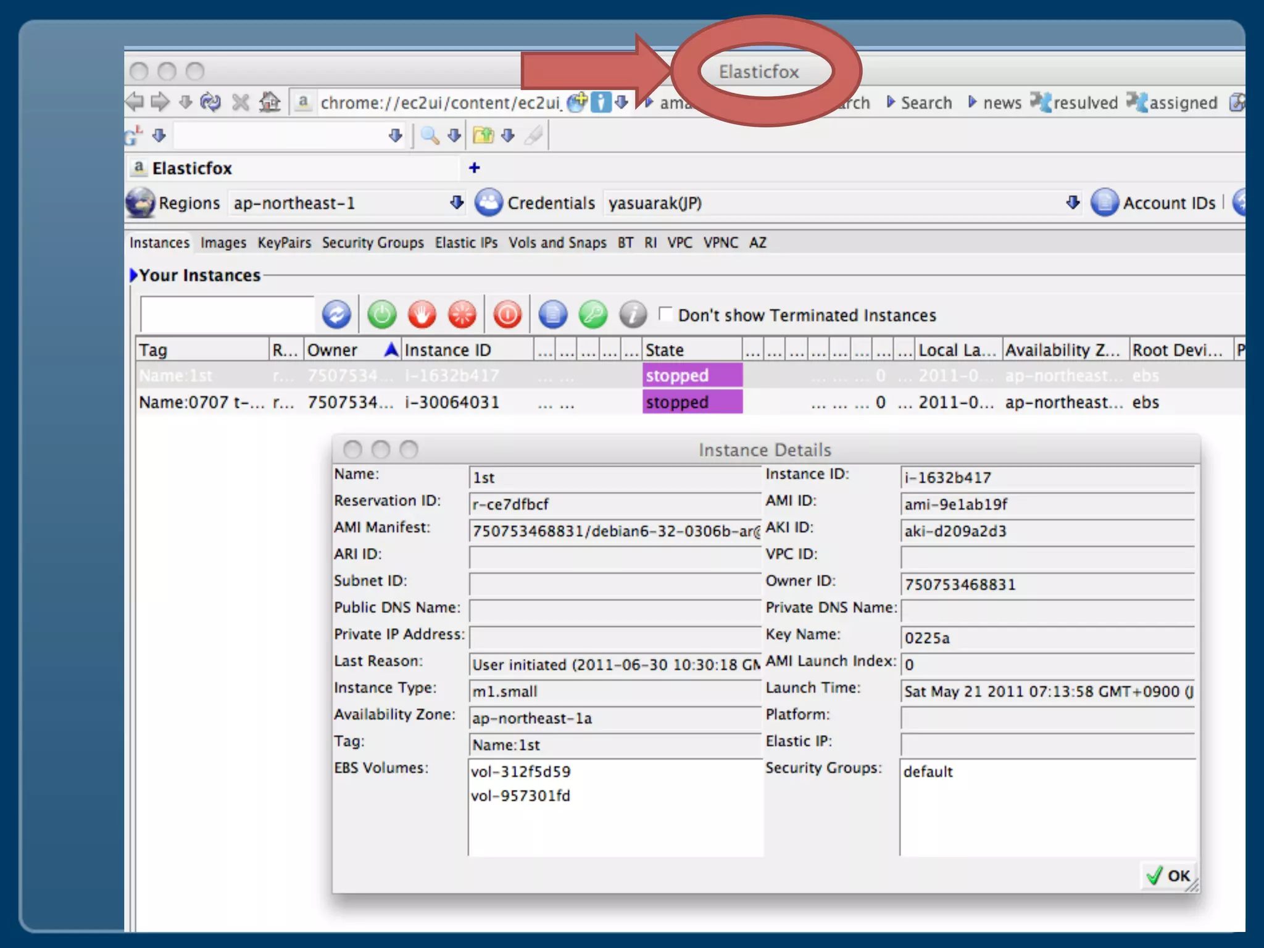
Task: Click the green start instance icon
Action: (381, 315)
